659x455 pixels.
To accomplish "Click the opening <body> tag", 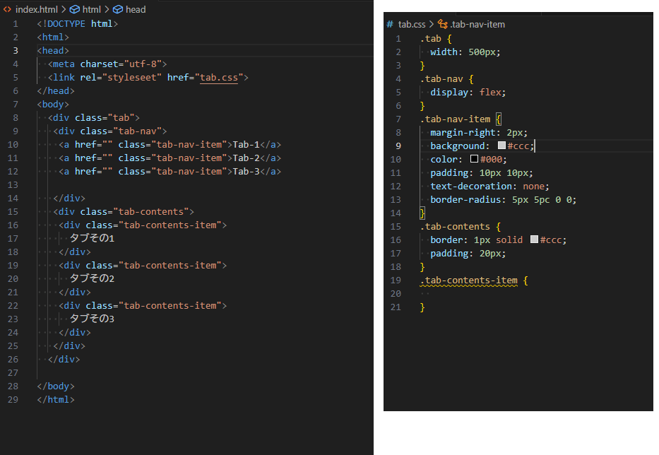I will [x=53, y=105].
